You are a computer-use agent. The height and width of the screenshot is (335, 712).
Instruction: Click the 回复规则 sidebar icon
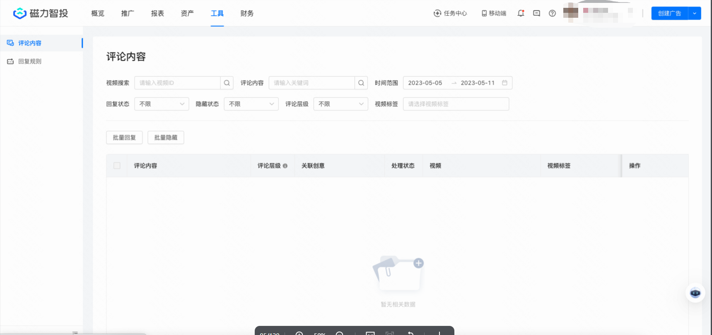10,61
